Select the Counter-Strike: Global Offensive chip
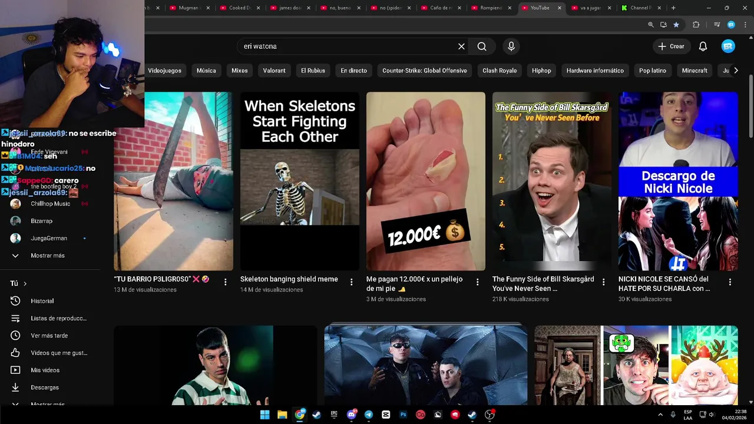The image size is (754, 424). pos(425,71)
